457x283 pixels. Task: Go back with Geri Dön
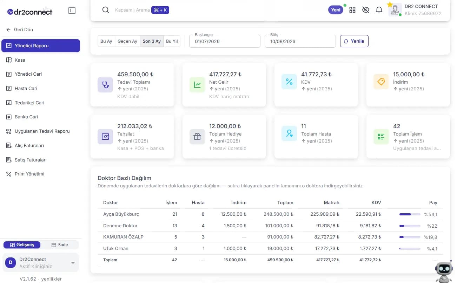(x=20, y=30)
